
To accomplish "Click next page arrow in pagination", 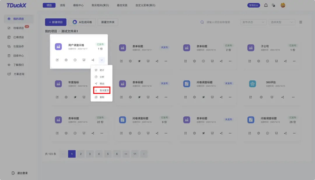I will [144, 154].
